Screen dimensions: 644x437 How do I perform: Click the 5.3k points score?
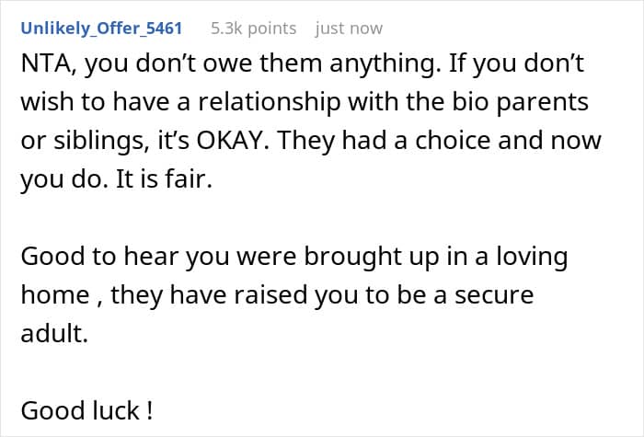pos(253,29)
